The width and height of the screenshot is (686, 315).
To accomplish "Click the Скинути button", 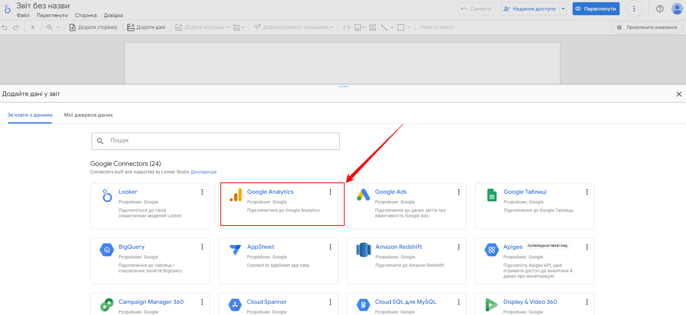I will (477, 9).
